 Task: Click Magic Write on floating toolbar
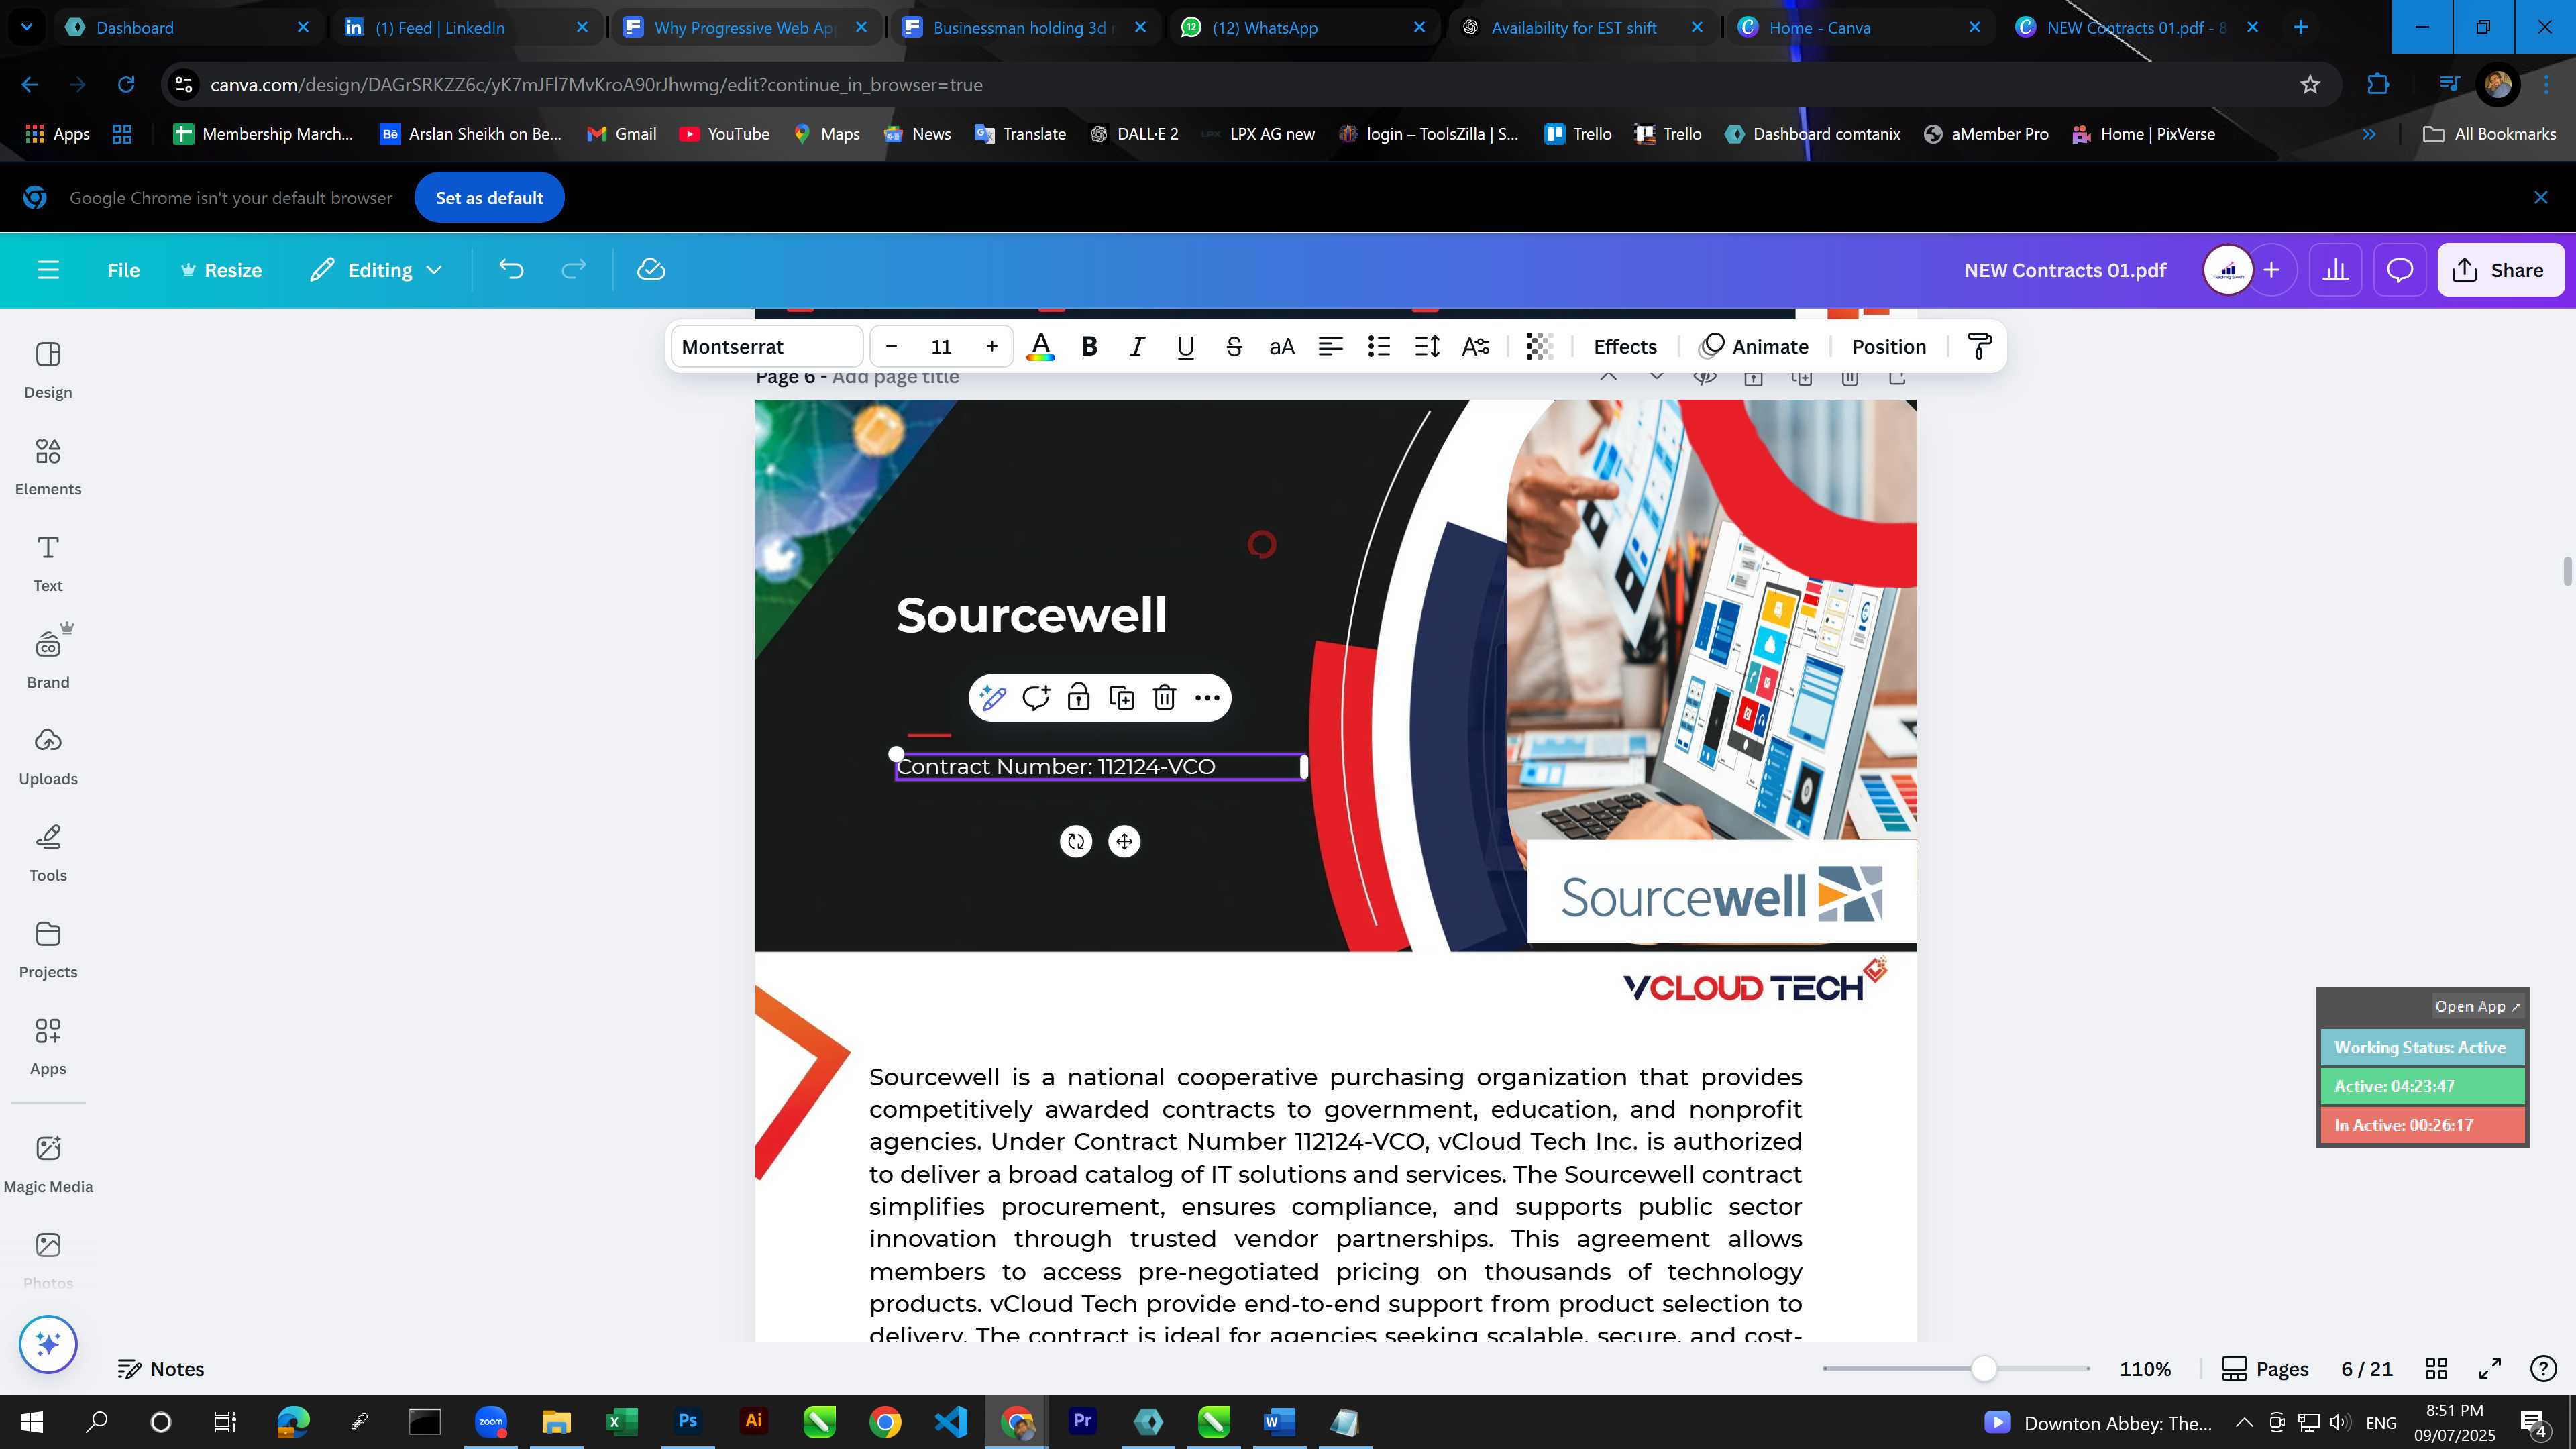point(992,698)
